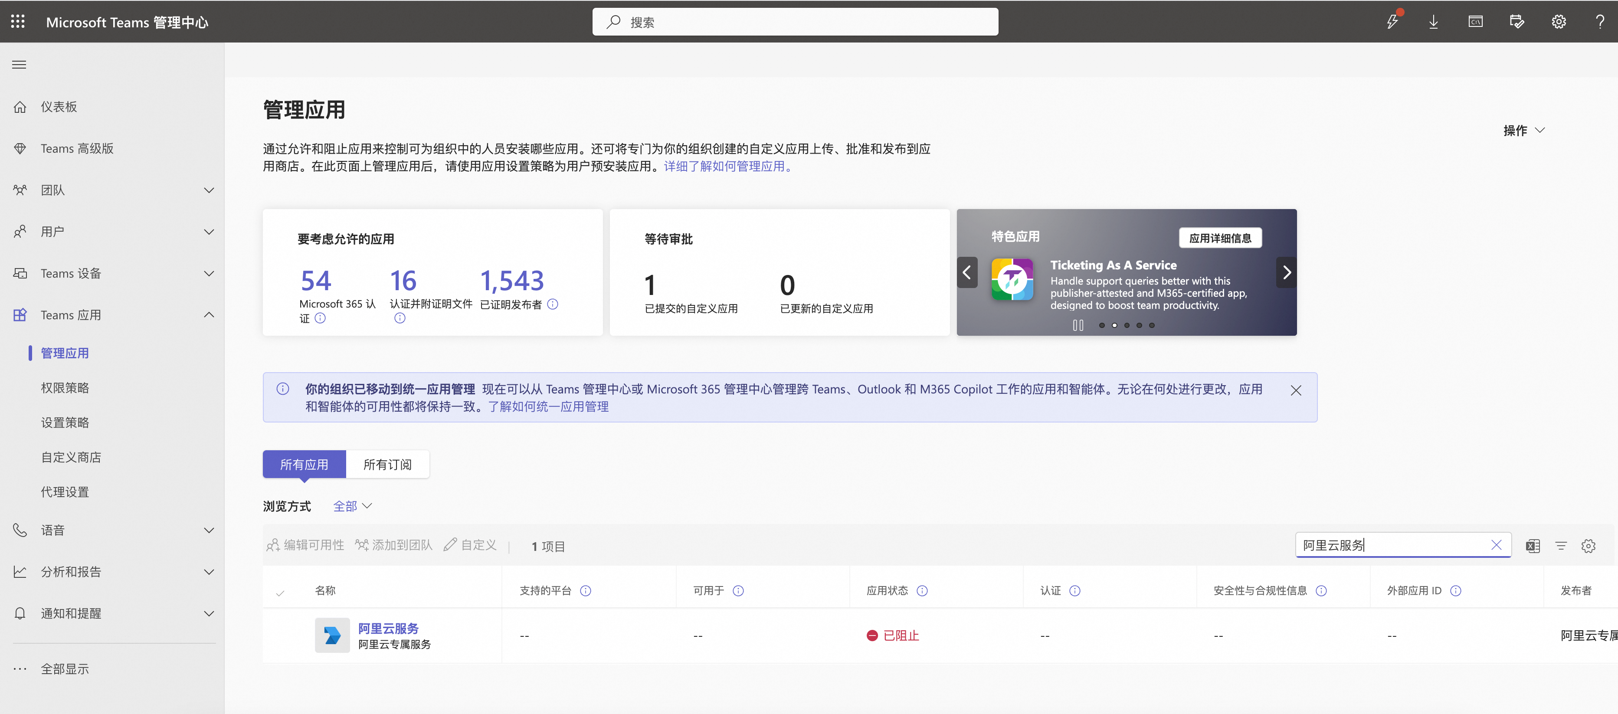1618x714 pixels.
Task: Click the help question mark icon
Action: pos(1599,22)
